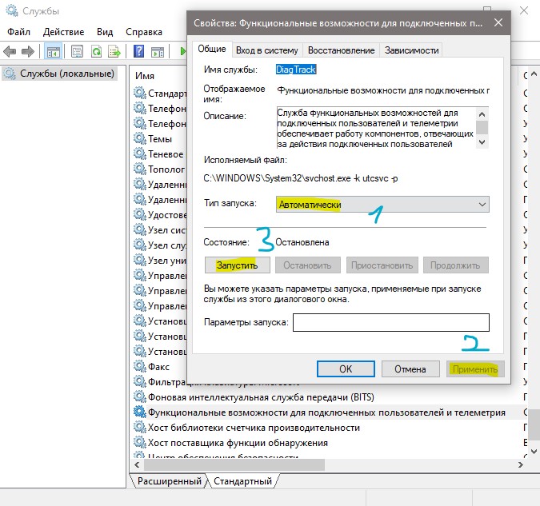
Task: Click gear icon next to Темы service
Action: point(139,138)
